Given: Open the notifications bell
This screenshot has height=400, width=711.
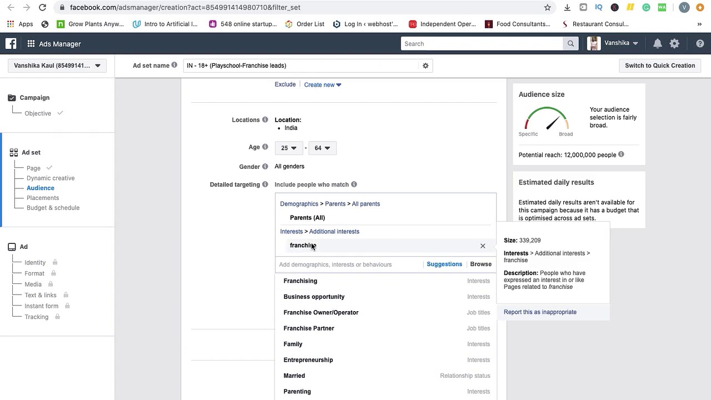Looking at the screenshot, I should (x=658, y=43).
